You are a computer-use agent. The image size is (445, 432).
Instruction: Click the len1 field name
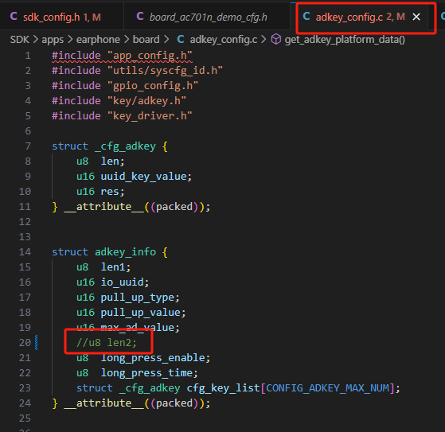[x=113, y=267]
